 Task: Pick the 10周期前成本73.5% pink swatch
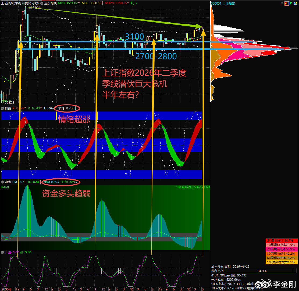click(x=282, y=245)
